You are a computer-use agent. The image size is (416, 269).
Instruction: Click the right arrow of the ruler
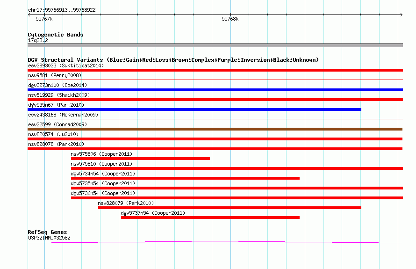[x=401, y=15]
